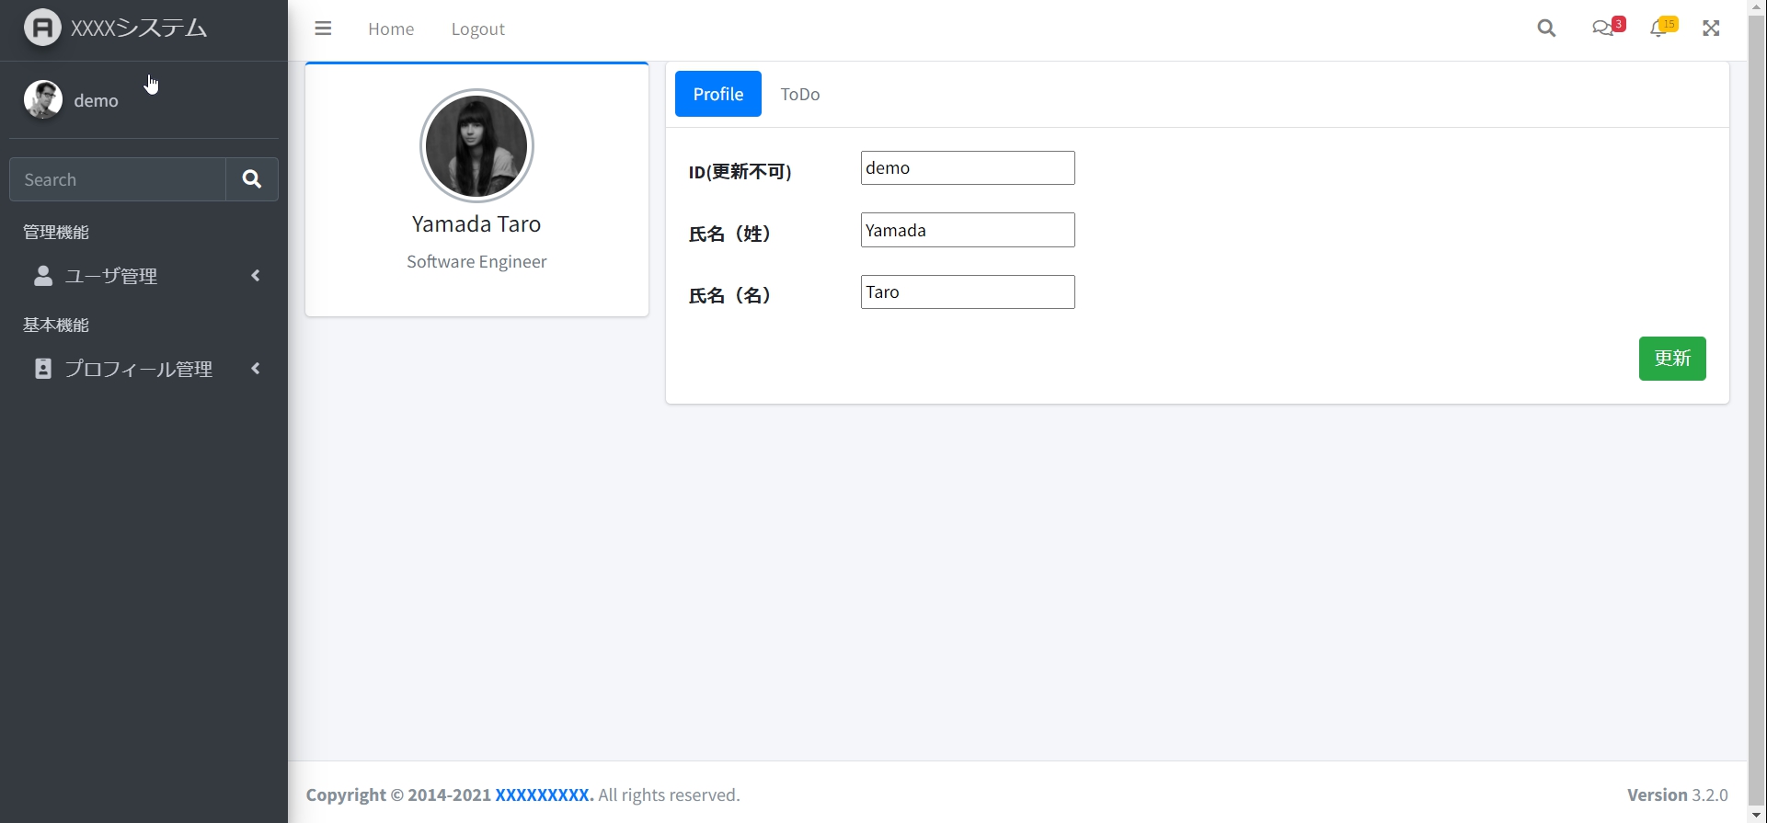Open the プロフィール管理 sidebar item

[138, 369]
